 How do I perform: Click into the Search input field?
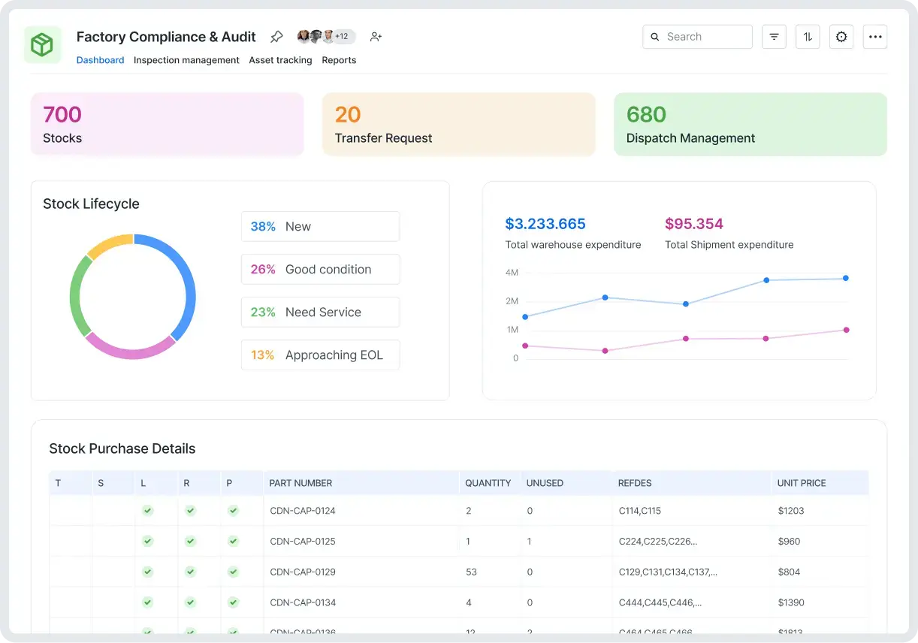[x=705, y=37]
